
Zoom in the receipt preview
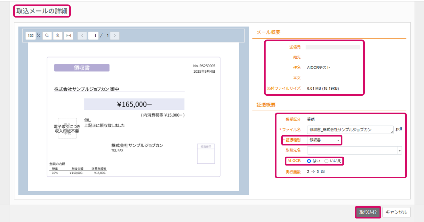point(58,36)
